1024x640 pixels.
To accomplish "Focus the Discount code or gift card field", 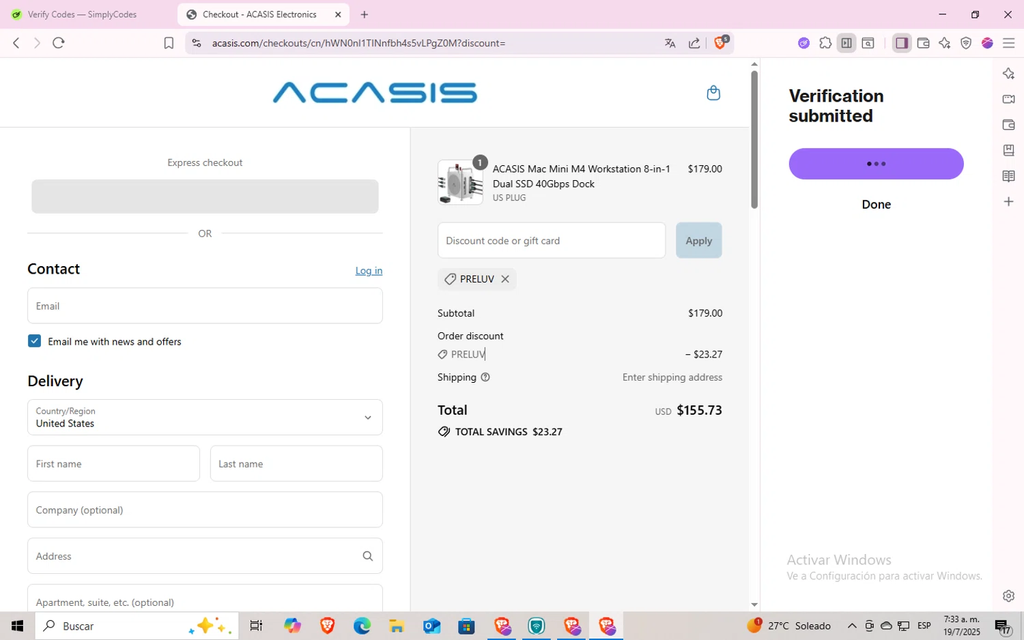I will 552,240.
